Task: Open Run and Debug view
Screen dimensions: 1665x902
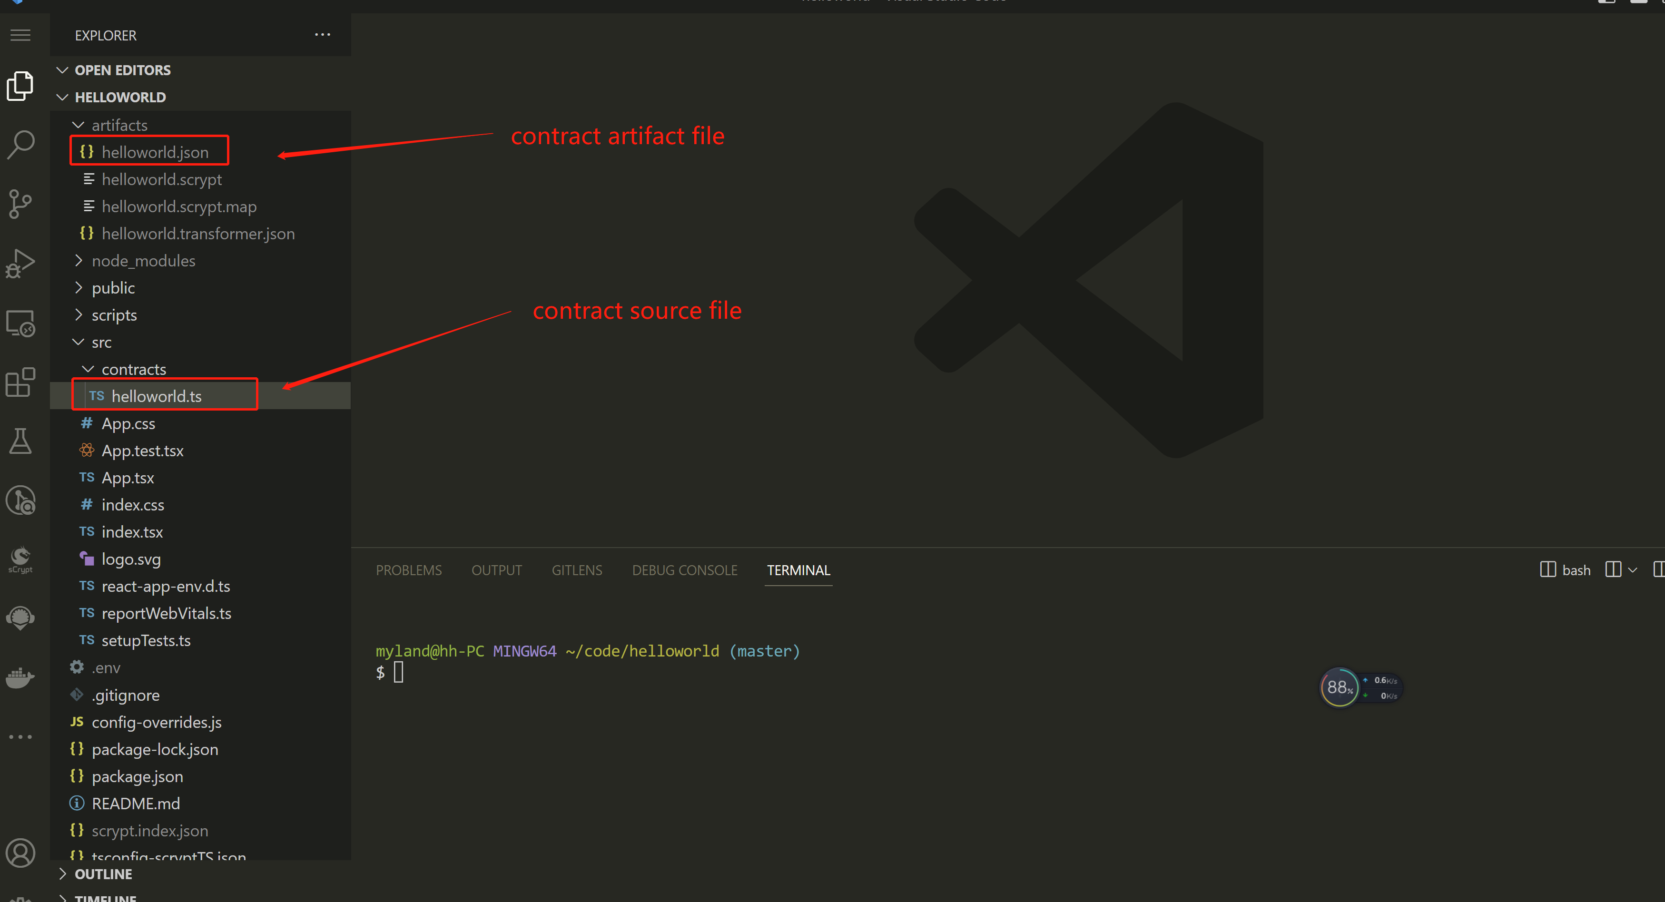Action: coord(20,264)
